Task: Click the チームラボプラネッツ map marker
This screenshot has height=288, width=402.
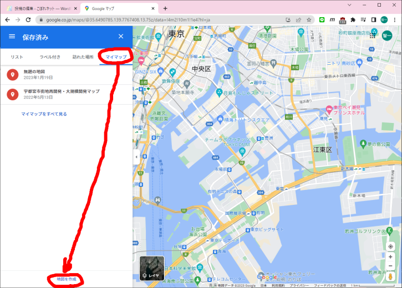Action: [x=242, y=152]
